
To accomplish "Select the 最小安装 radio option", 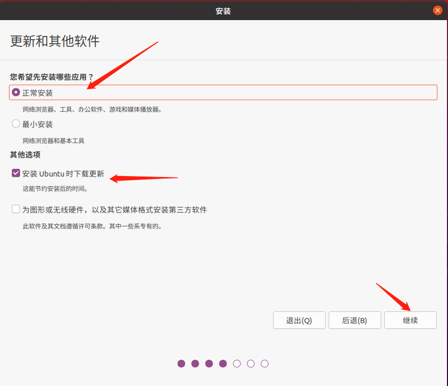I will tap(16, 124).
